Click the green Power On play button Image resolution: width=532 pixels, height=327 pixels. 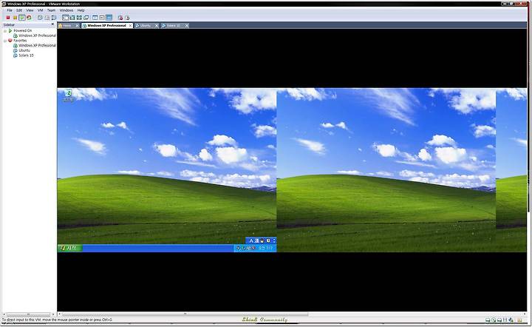coord(22,18)
